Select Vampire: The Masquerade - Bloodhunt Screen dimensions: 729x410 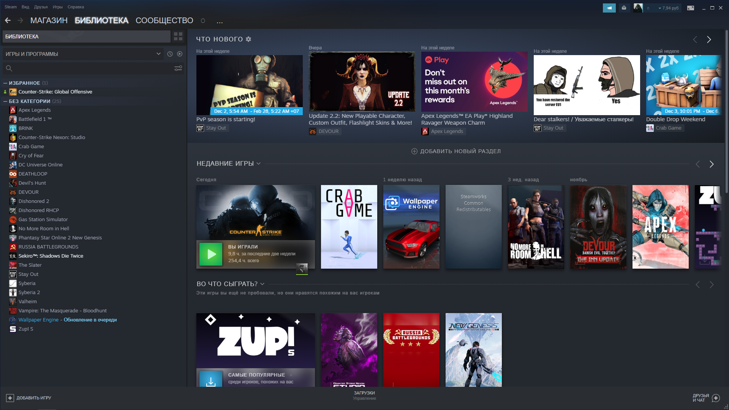click(63, 311)
